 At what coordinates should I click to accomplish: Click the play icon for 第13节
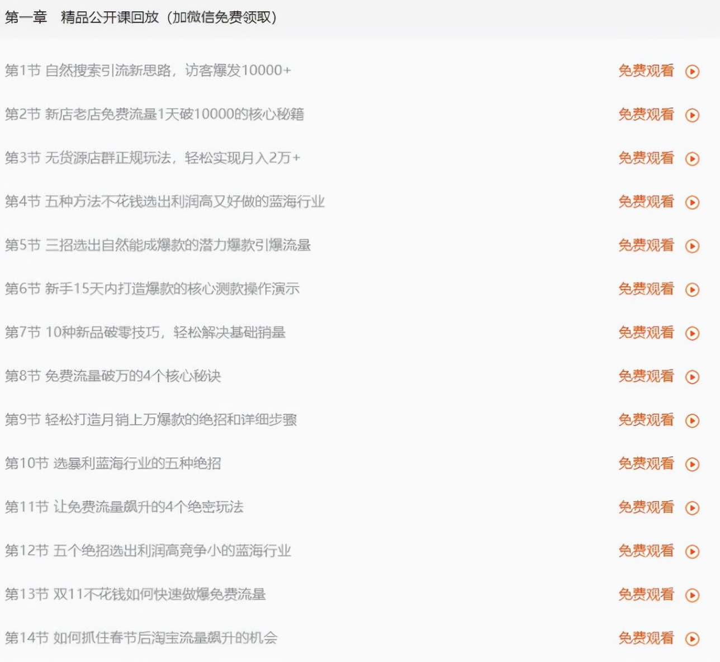tap(692, 595)
